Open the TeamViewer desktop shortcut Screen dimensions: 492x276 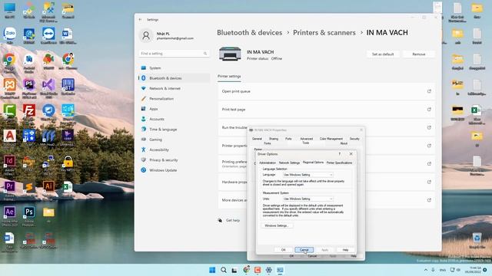pos(48,34)
